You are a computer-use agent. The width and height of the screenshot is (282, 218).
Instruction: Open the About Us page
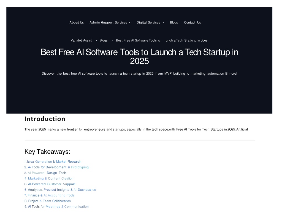[x=77, y=23]
